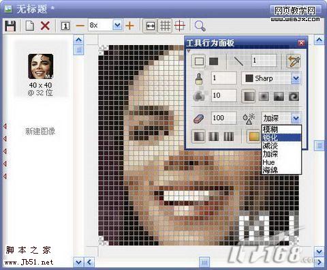
Task: Open the Sharp brush shape dropdown
Action: 296,78
